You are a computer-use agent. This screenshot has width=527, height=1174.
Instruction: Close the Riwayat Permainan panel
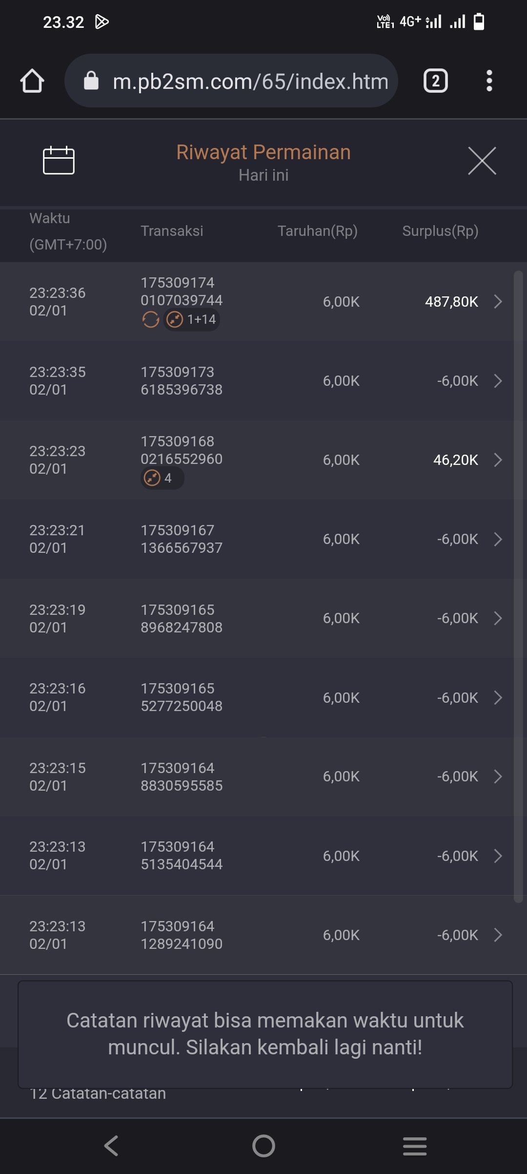[x=482, y=161]
